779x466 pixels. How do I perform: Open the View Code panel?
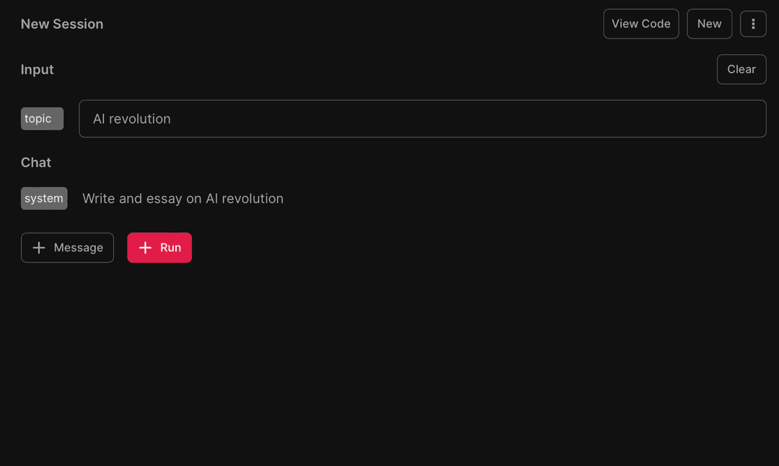[x=641, y=24]
